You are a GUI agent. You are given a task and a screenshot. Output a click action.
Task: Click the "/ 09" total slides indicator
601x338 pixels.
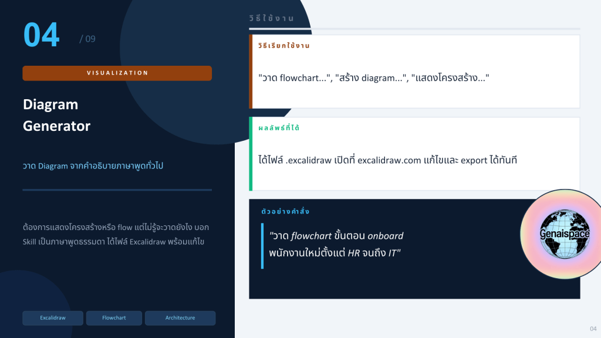(x=87, y=39)
